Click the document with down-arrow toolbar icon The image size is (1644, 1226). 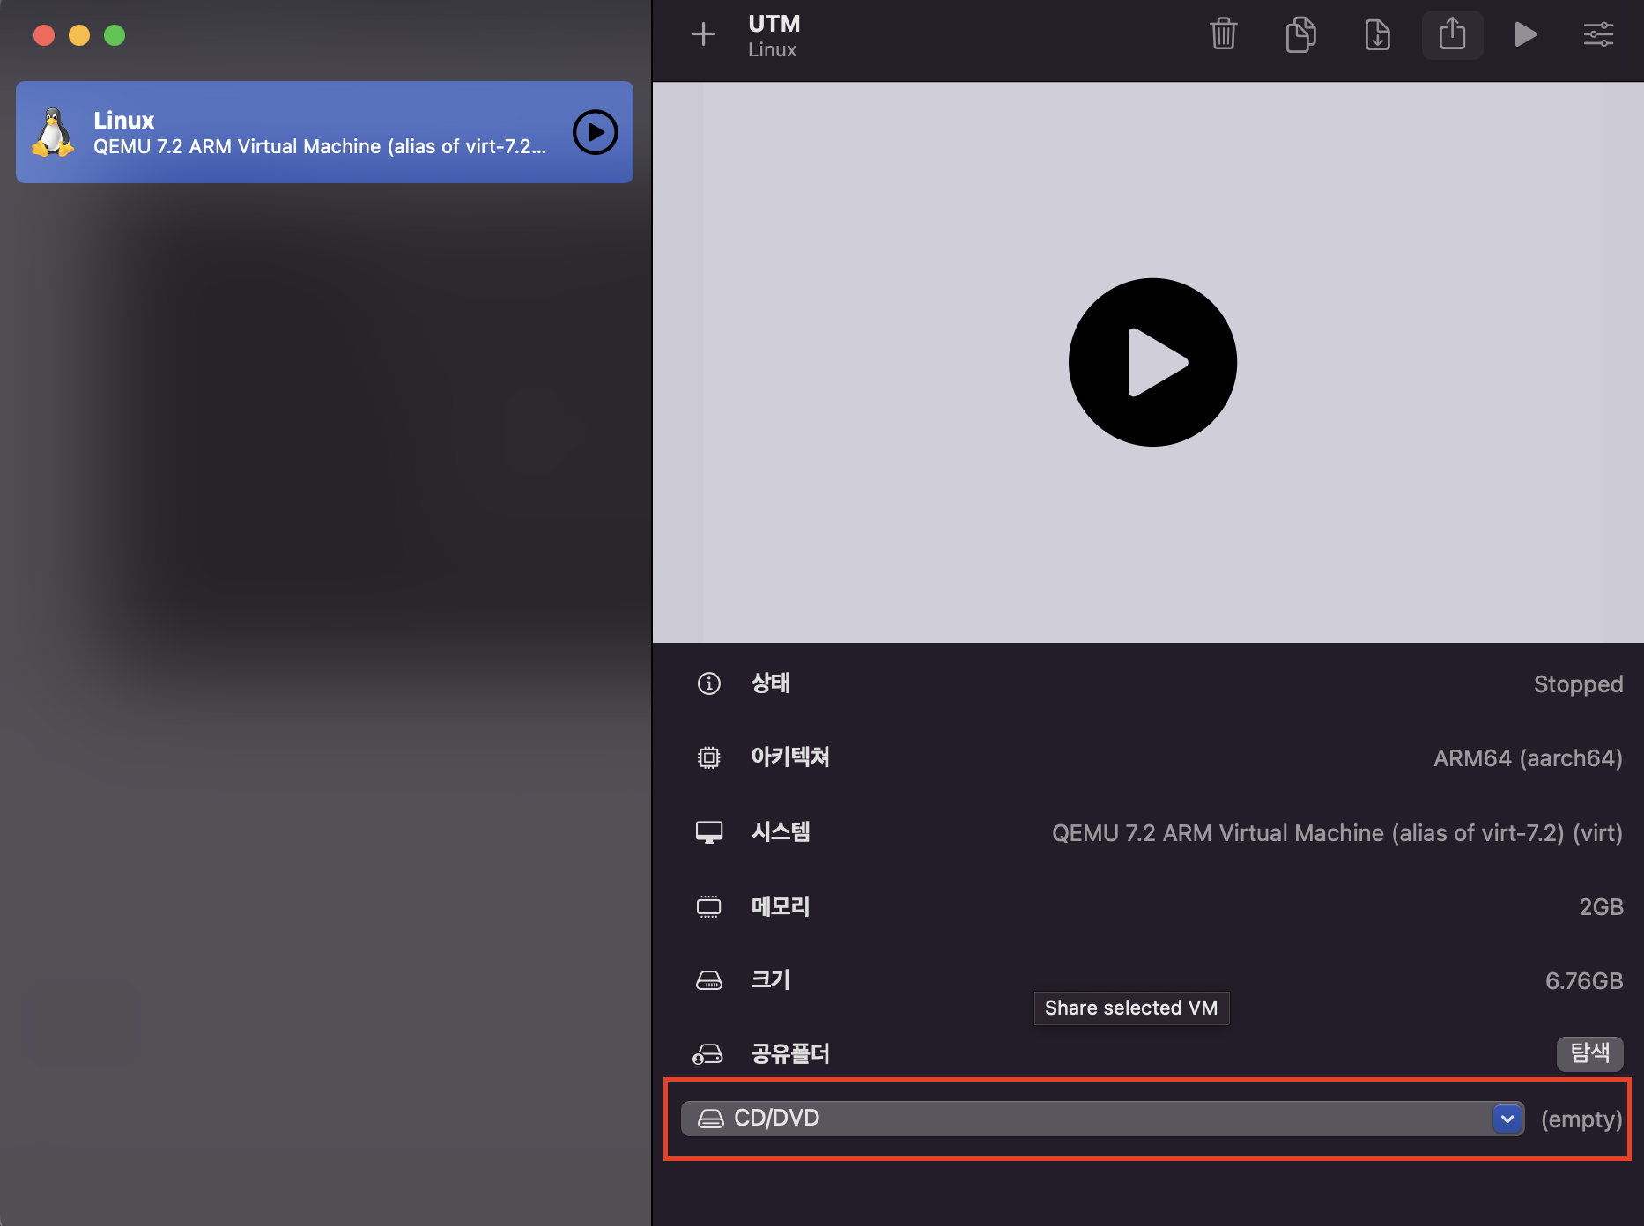coord(1377,35)
